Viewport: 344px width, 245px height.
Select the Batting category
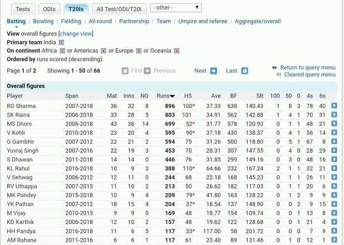(x=16, y=21)
